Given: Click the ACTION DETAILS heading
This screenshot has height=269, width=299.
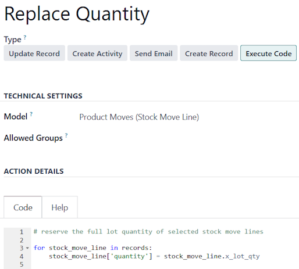Looking at the screenshot, I should click(34, 171).
